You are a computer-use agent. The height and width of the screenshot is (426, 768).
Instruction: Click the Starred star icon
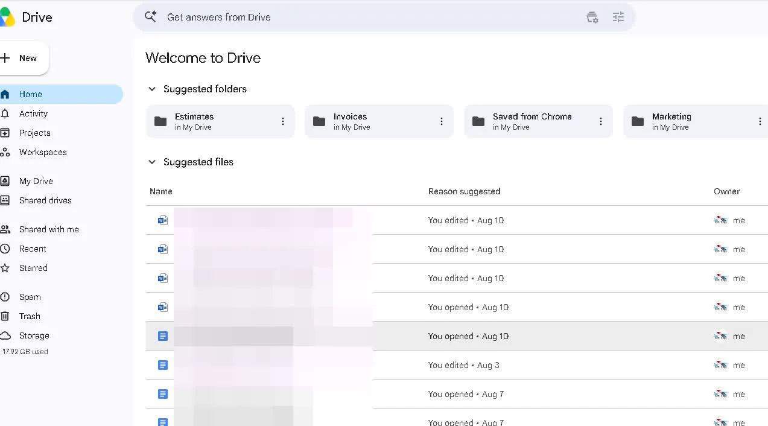5,268
